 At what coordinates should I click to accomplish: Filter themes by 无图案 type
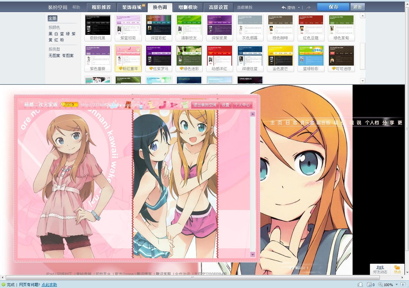(54, 56)
